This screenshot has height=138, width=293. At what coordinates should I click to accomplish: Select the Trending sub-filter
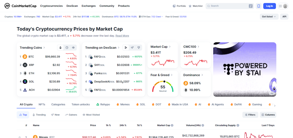pyautogui.click(x=39, y=115)
